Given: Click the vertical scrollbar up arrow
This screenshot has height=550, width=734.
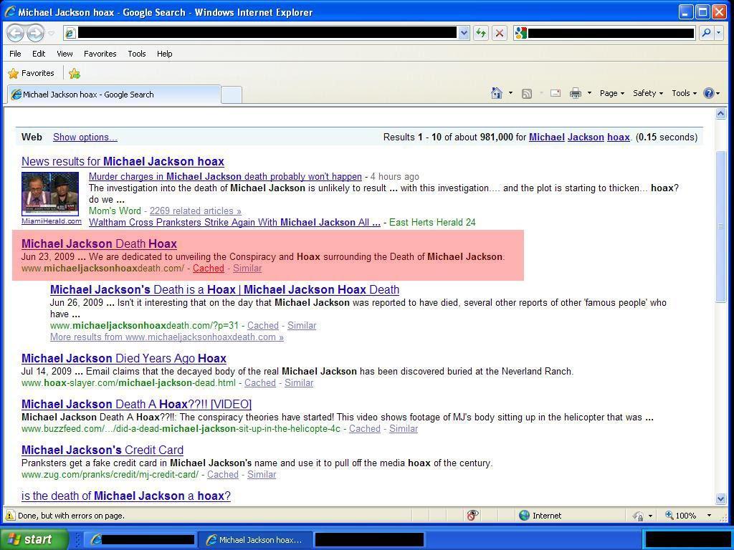Looking at the screenshot, I should [x=720, y=113].
